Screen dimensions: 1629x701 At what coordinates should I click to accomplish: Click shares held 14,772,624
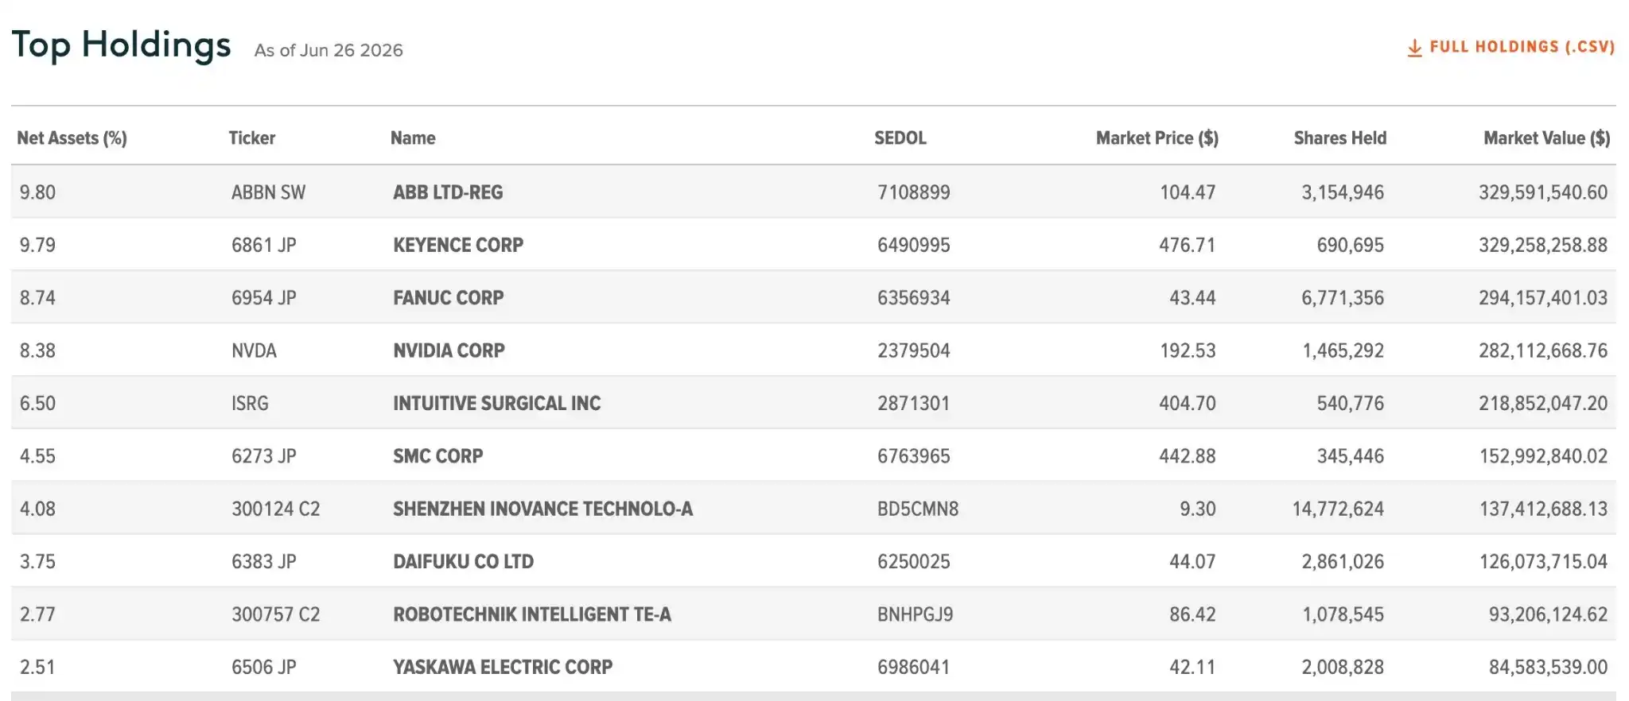pos(1339,509)
